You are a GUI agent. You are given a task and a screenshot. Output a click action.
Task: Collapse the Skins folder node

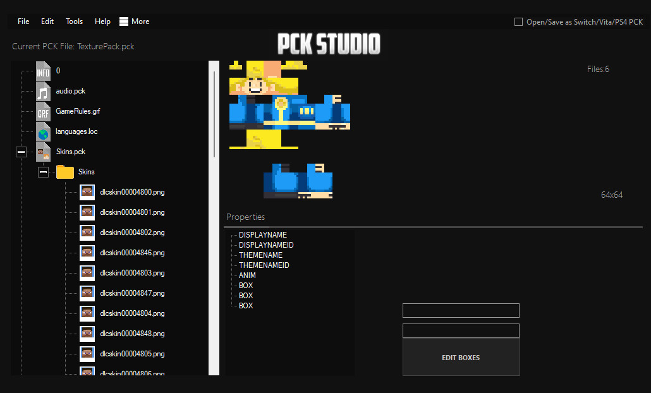click(43, 171)
